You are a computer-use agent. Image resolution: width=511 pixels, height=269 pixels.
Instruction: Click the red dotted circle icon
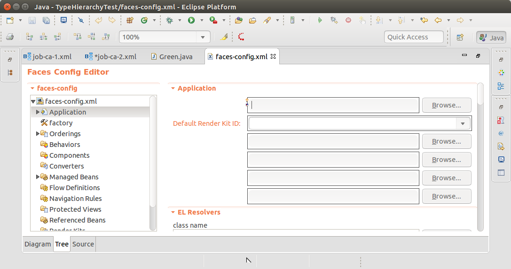pyautogui.click(x=241, y=37)
